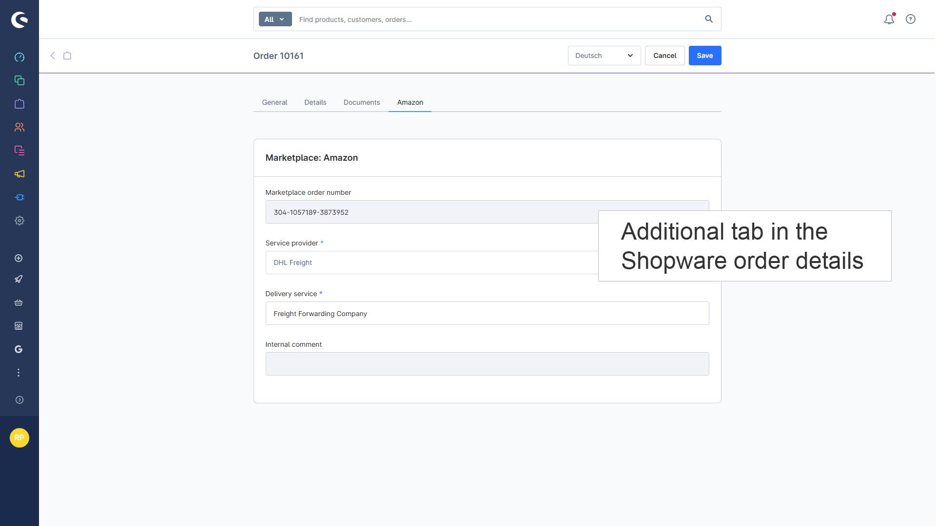Screen dimensions: 936x526
Task: Click the Marketplace: Amazon heading
Action: coord(312,158)
